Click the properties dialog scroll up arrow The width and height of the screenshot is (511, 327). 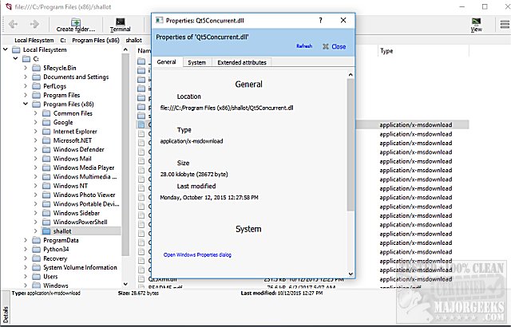pos(351,75)
